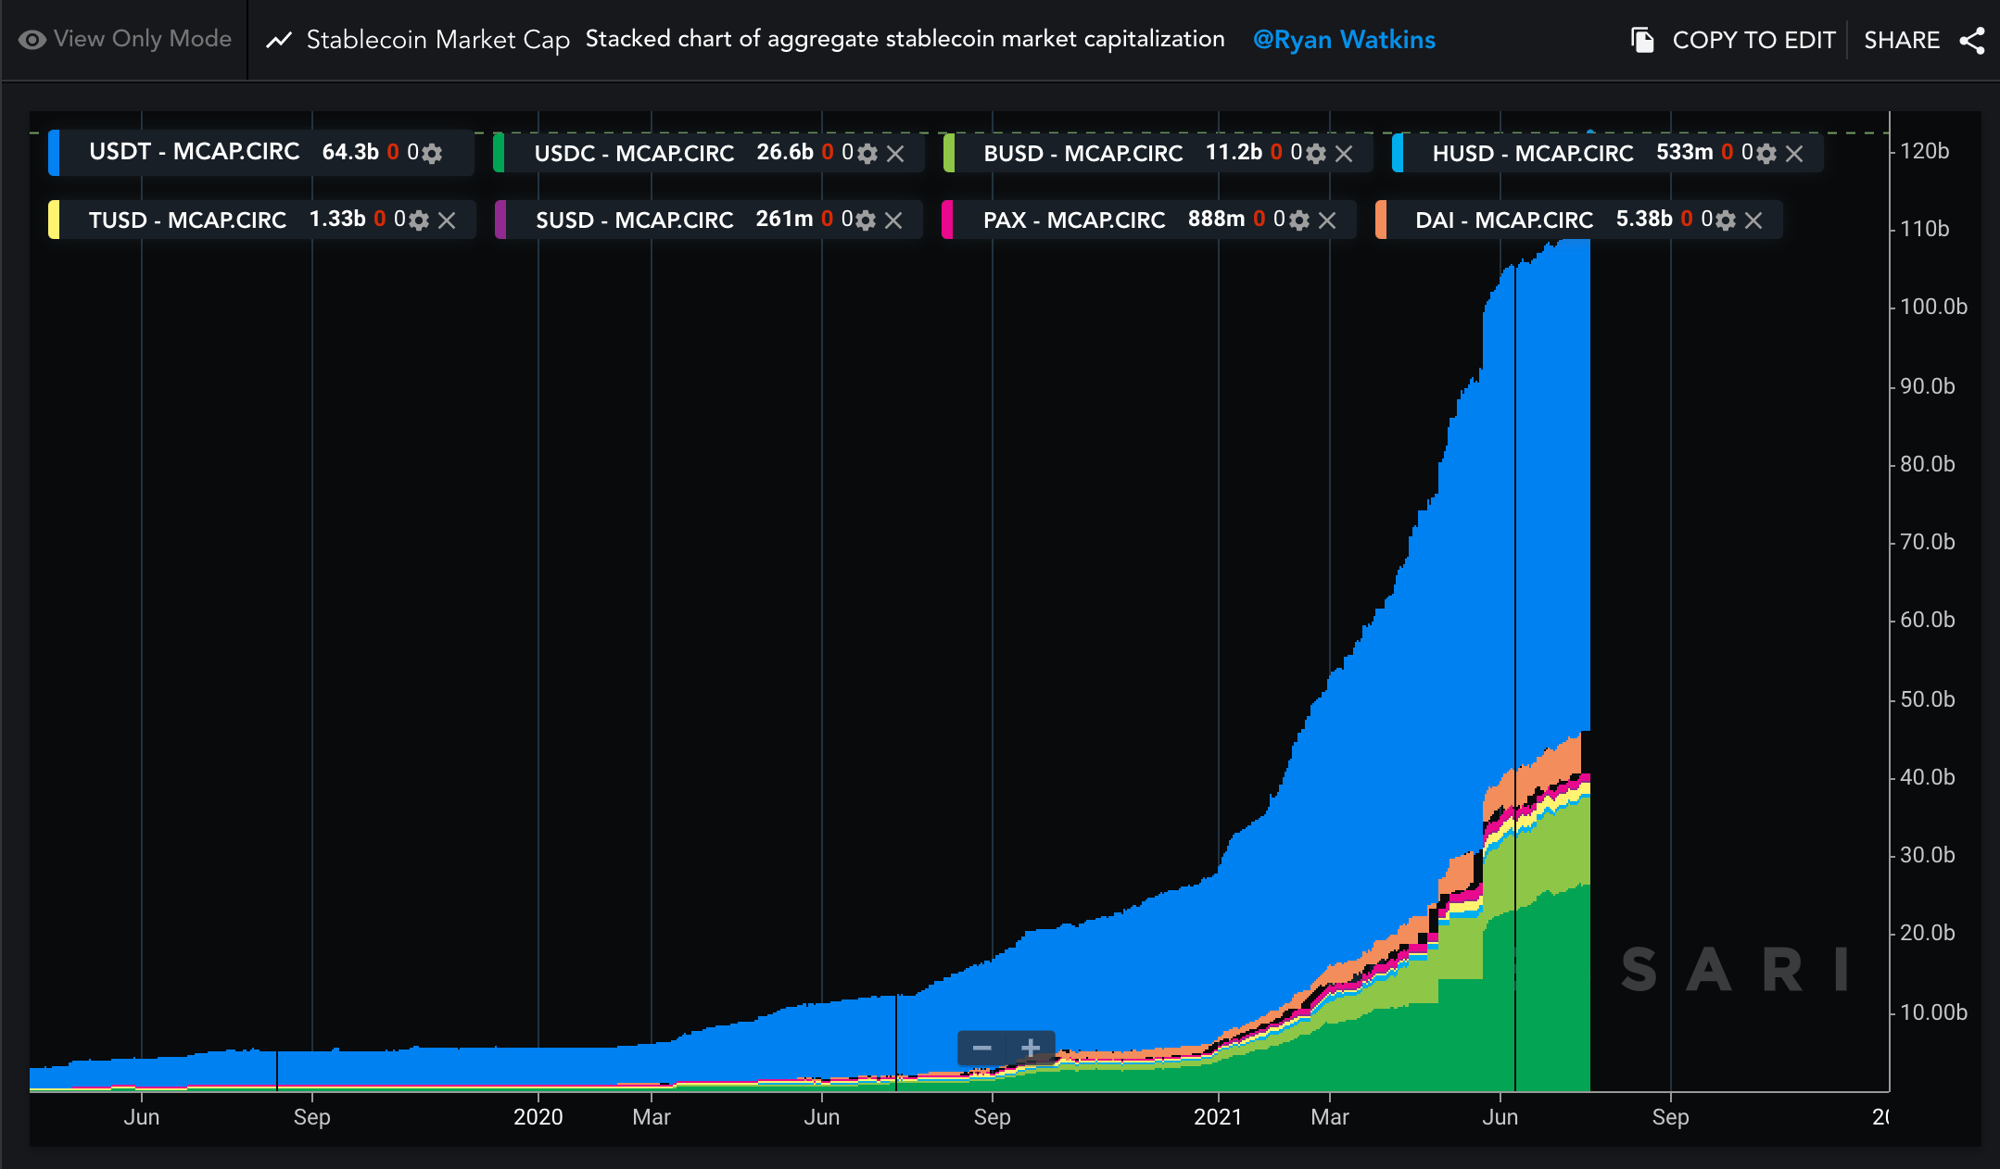Remove the TUSD series from chart
The width and height of the screenshot is (2000, 1169).
tap(447, 220)
